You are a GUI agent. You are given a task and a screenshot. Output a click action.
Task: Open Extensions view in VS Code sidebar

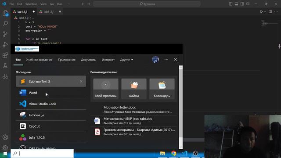click(5, 55)
